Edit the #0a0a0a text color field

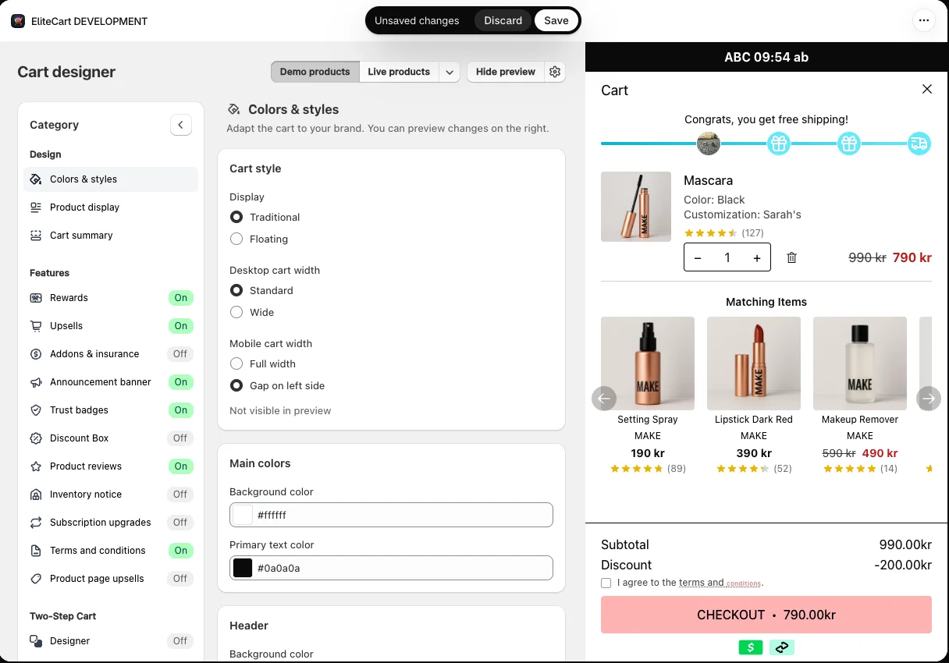[392, 568]
